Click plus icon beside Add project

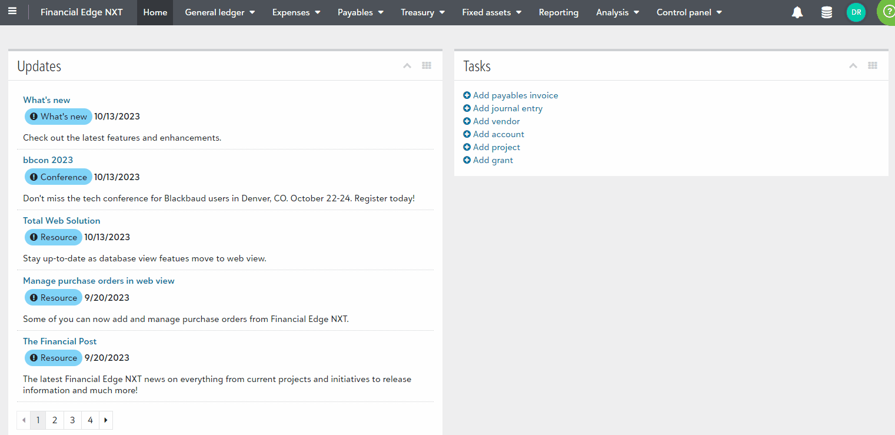pos(467,147)
